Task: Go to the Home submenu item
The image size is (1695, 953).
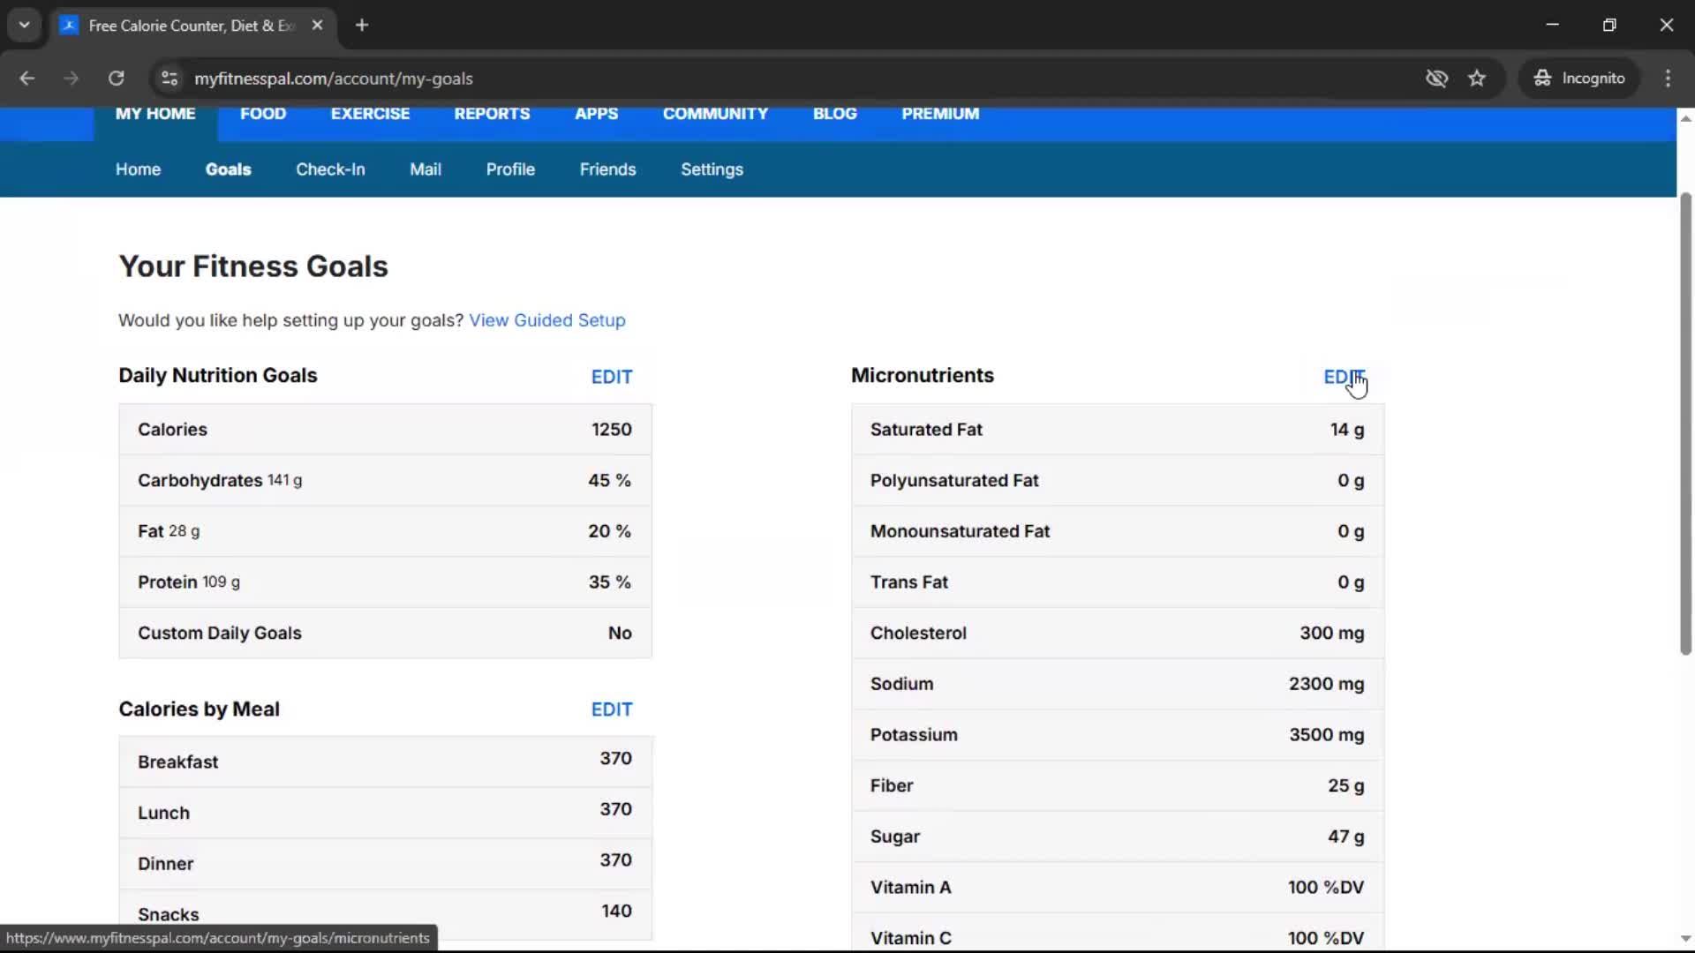Action: pyautogui.click(x=138, y=169)
